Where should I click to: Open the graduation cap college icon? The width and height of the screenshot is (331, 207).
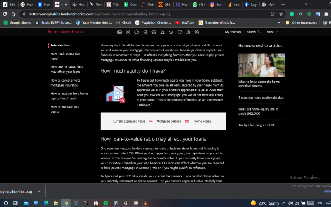pyautogui.click(x=170, y=32)
